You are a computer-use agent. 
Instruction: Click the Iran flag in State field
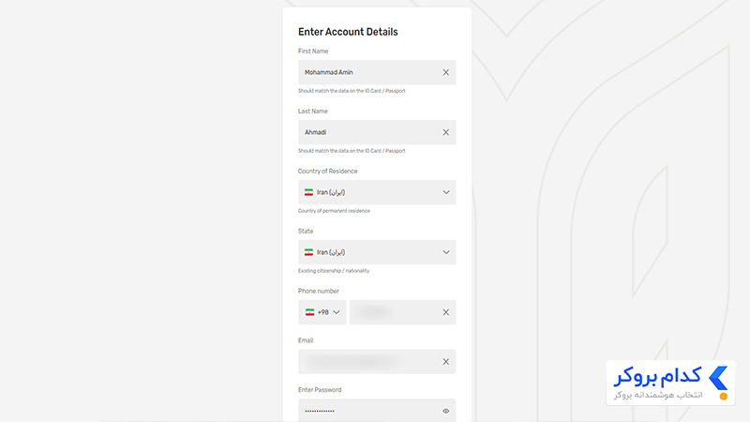point(309,252)
